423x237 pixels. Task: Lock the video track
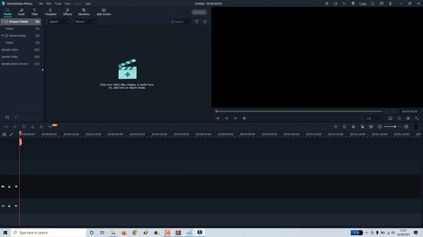[9, 186]
